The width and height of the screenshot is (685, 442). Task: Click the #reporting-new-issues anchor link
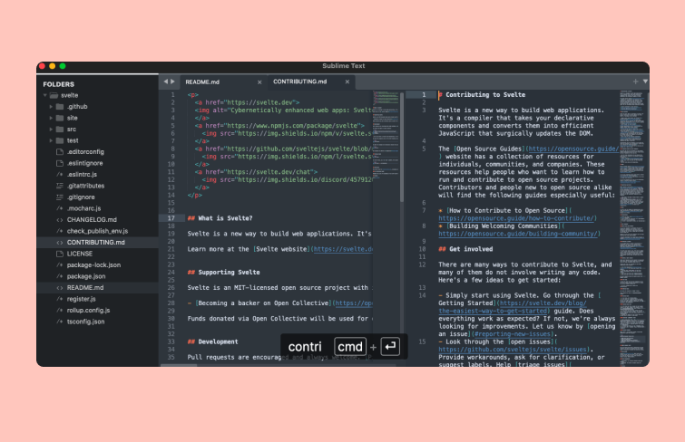514,334
